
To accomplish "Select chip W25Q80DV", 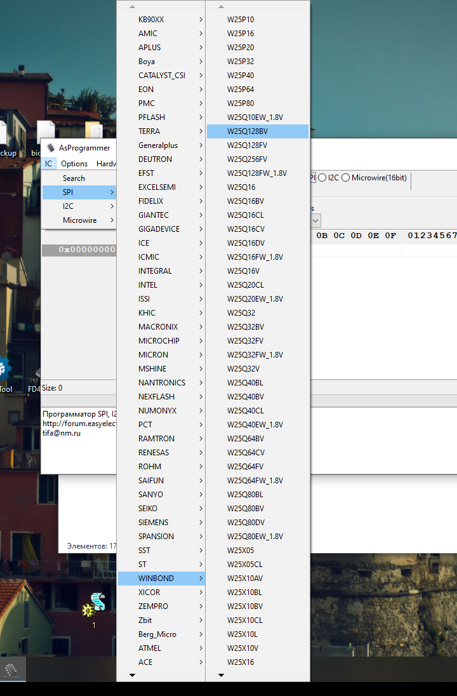I will (257, 523).
